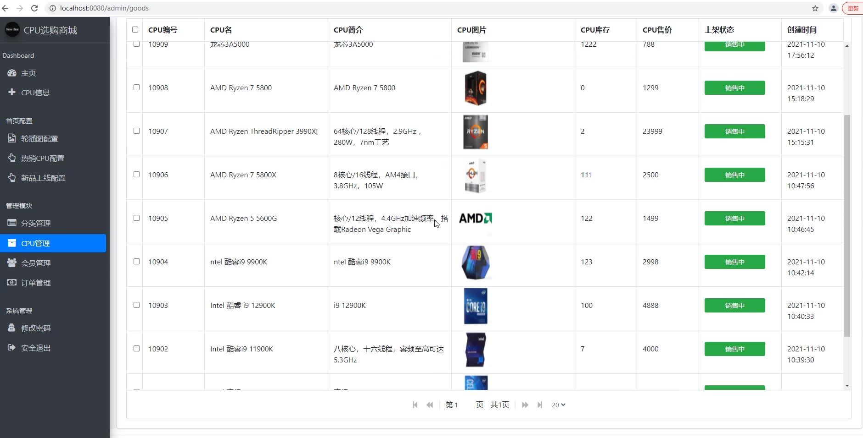The image size is (863, 438).
Task: Tick the select-all checkbox in header
Action: (x=135, y=29)
